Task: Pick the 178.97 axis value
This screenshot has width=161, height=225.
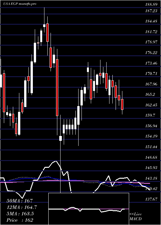Action: click(x=151, y=42)
